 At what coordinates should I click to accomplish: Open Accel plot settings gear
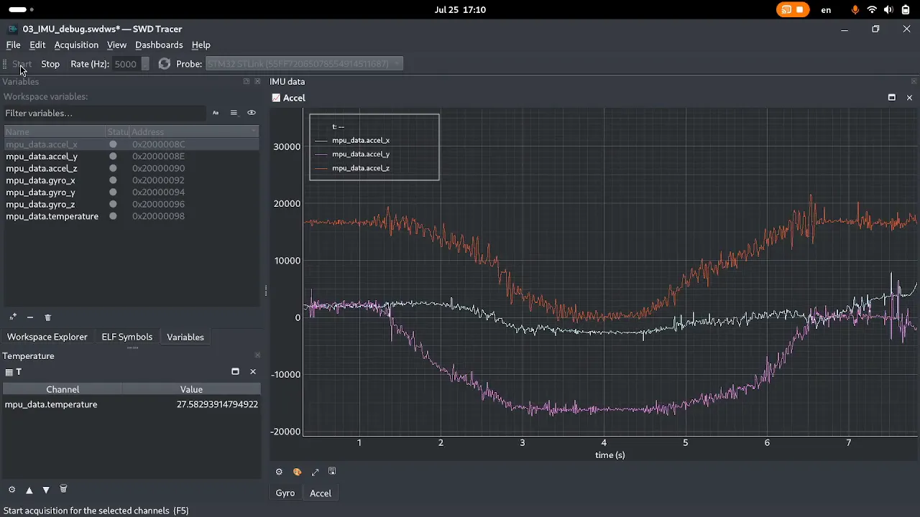tap(279, 472)
